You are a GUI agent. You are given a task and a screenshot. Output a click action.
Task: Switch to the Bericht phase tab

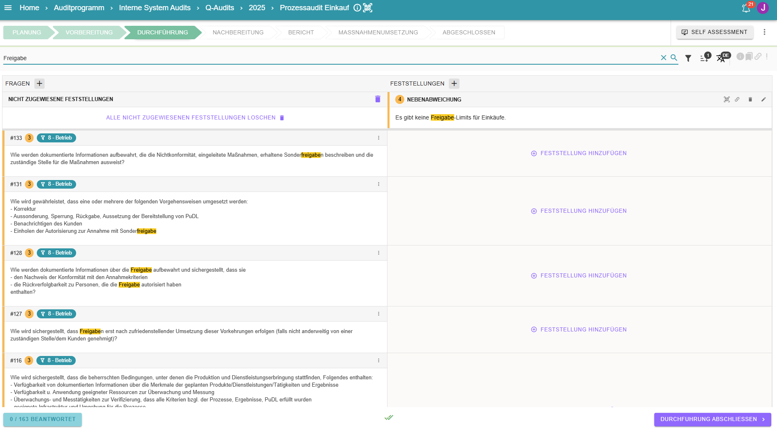coord(301,32)
